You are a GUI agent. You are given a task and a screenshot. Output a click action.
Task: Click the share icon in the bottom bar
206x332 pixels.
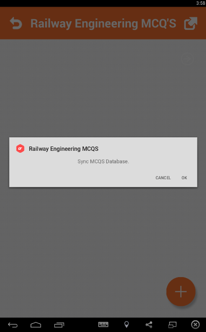point(149,325)
